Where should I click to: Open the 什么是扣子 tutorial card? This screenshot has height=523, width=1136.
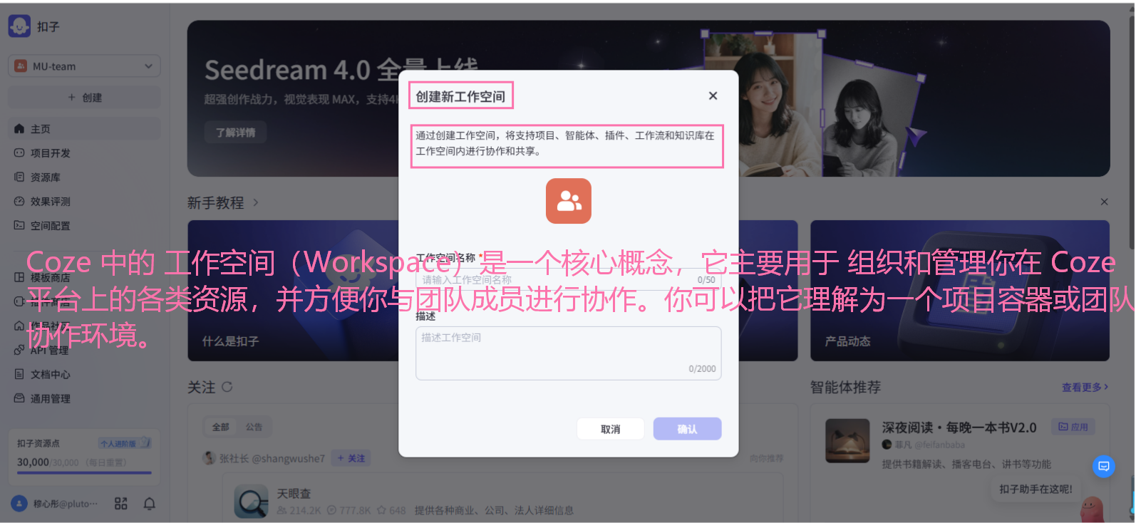tap(294, 291)
